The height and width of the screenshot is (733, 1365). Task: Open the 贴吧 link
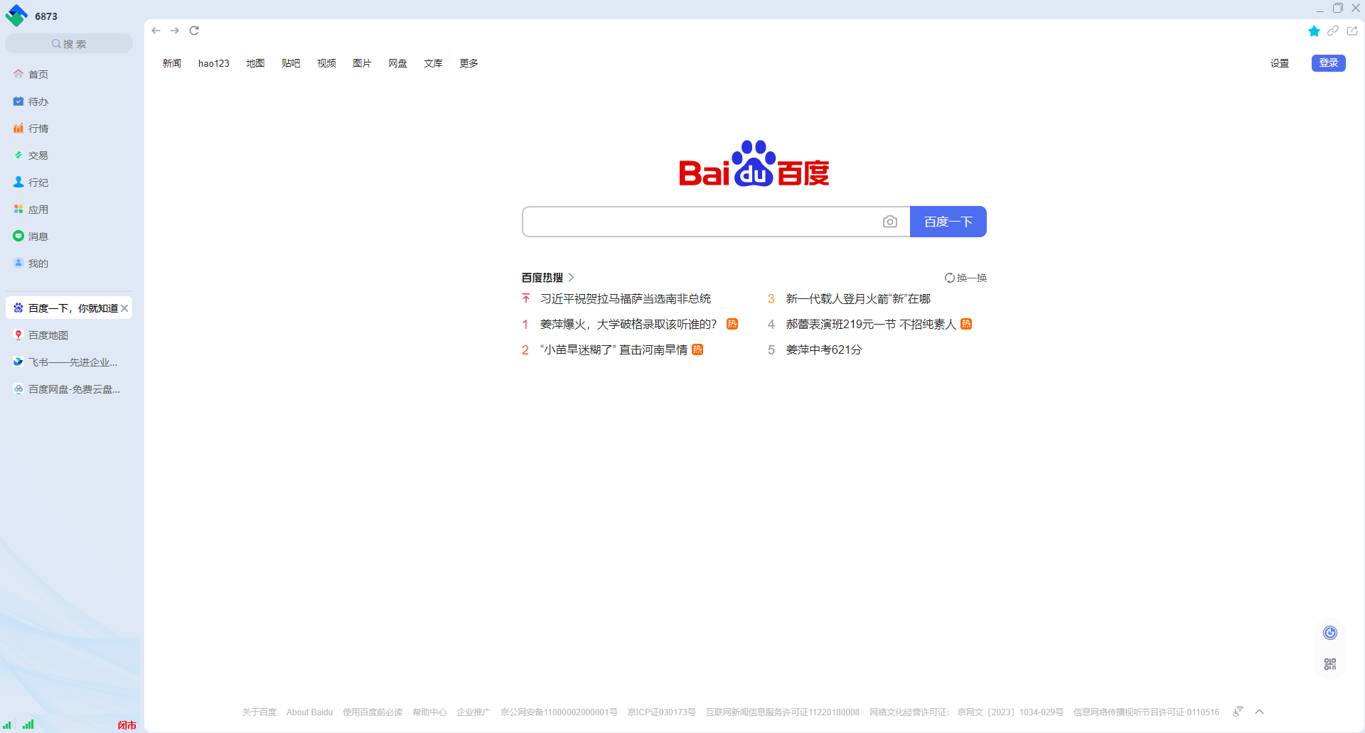[x=291, y=63]
